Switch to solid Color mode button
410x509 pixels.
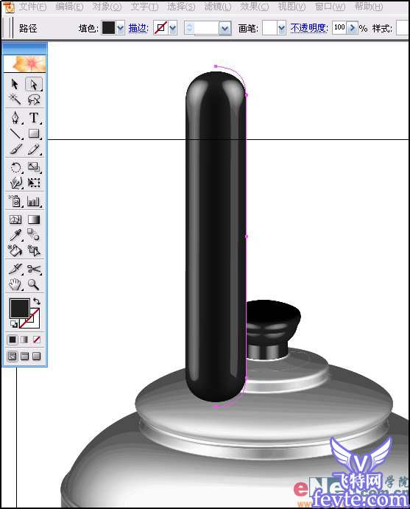(13, 340)
